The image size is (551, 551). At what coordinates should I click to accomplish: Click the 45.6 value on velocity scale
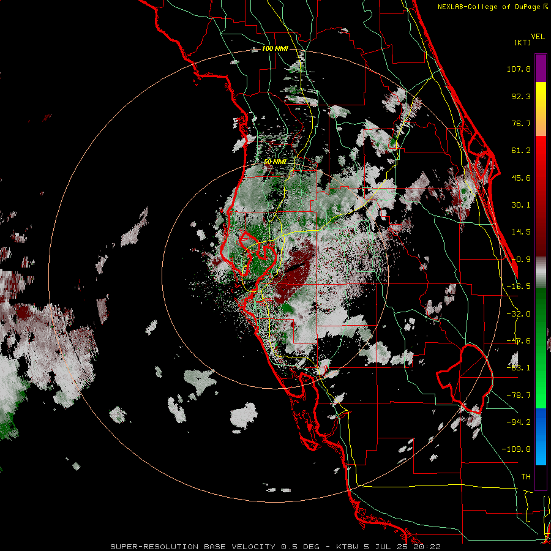pyautogui.click(x=521, y=178)
